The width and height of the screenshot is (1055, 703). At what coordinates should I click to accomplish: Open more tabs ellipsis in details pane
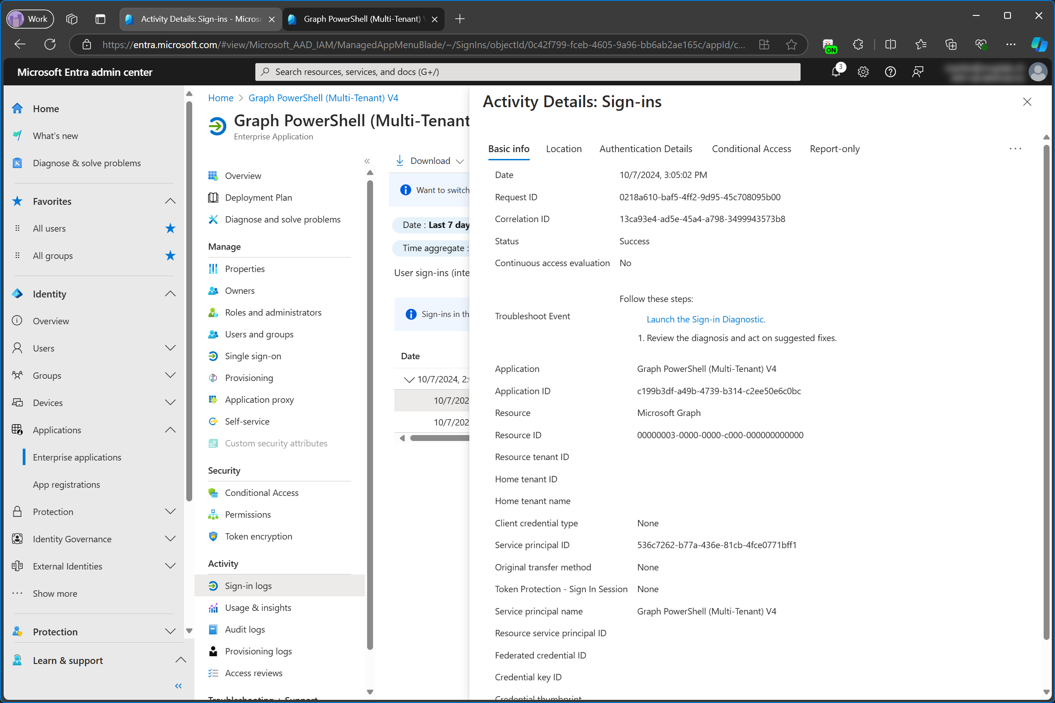coord(1015,149)
